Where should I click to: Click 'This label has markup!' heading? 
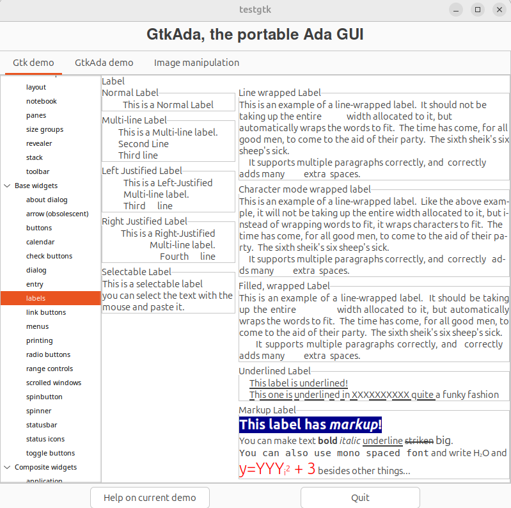(310, 425)
